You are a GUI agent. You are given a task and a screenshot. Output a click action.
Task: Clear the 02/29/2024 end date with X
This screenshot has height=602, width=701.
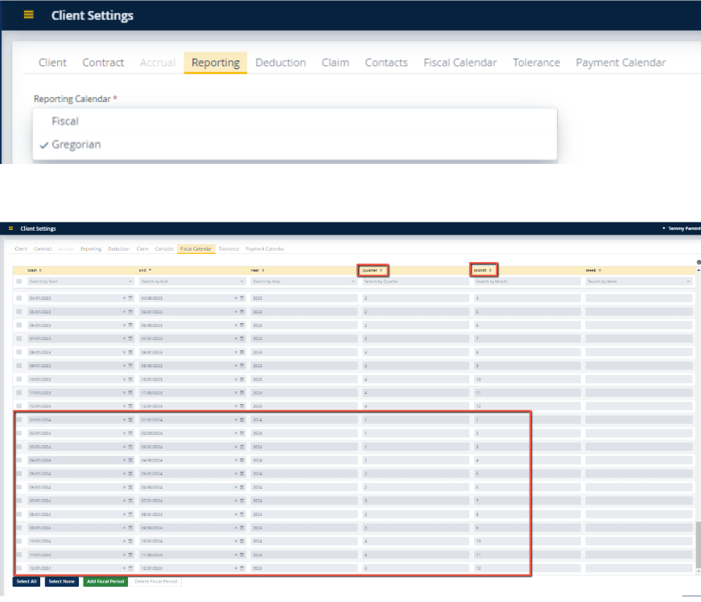[236, 433]
